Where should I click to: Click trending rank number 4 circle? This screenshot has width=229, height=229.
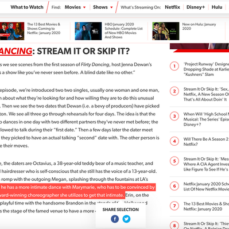(x=174, y=141)
